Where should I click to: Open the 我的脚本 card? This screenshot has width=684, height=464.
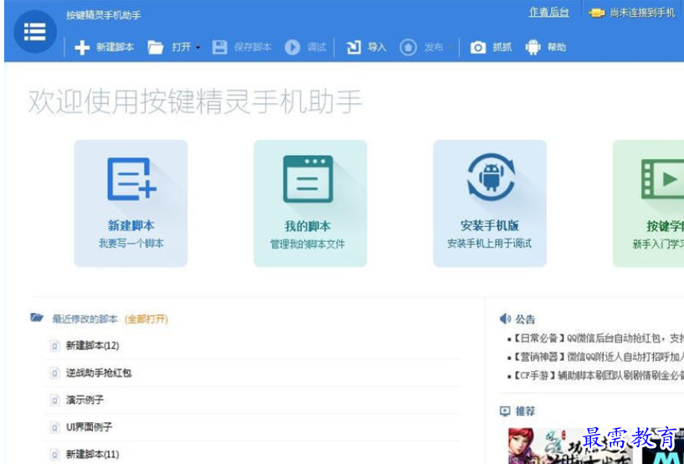coord(310,204)
